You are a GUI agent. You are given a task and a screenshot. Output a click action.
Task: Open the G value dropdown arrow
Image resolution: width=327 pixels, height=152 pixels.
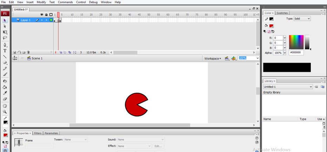pos(285,43)
